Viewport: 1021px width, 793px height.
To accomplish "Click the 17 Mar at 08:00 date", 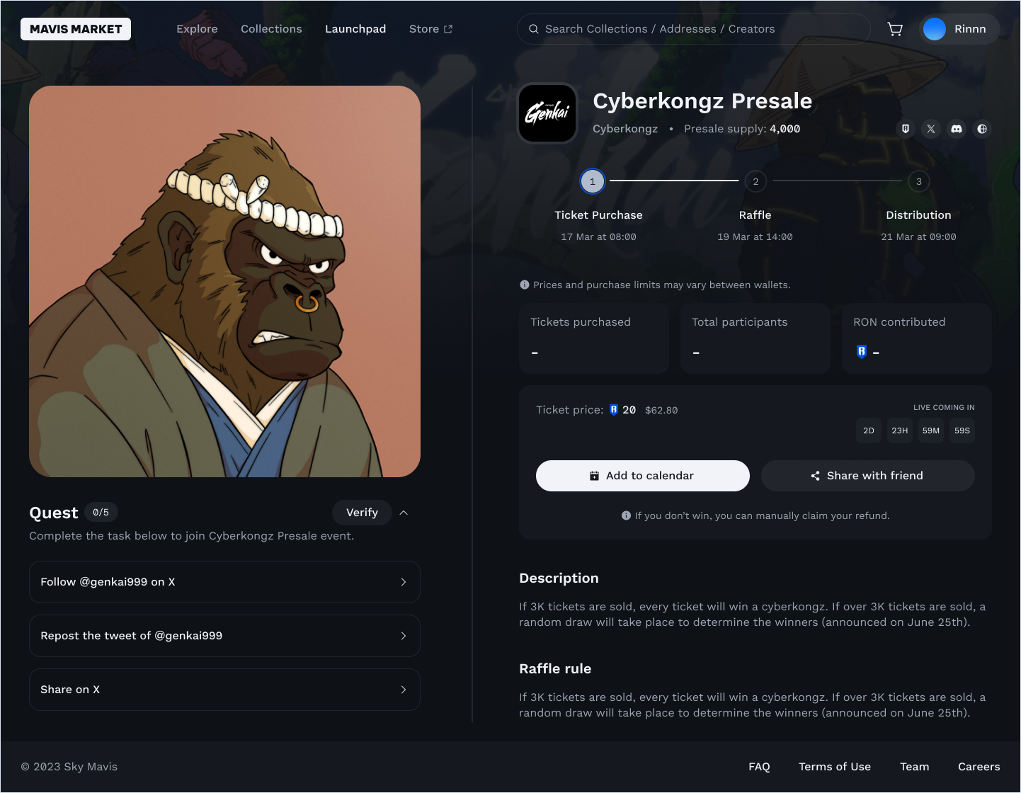I will tap(598, 237).
